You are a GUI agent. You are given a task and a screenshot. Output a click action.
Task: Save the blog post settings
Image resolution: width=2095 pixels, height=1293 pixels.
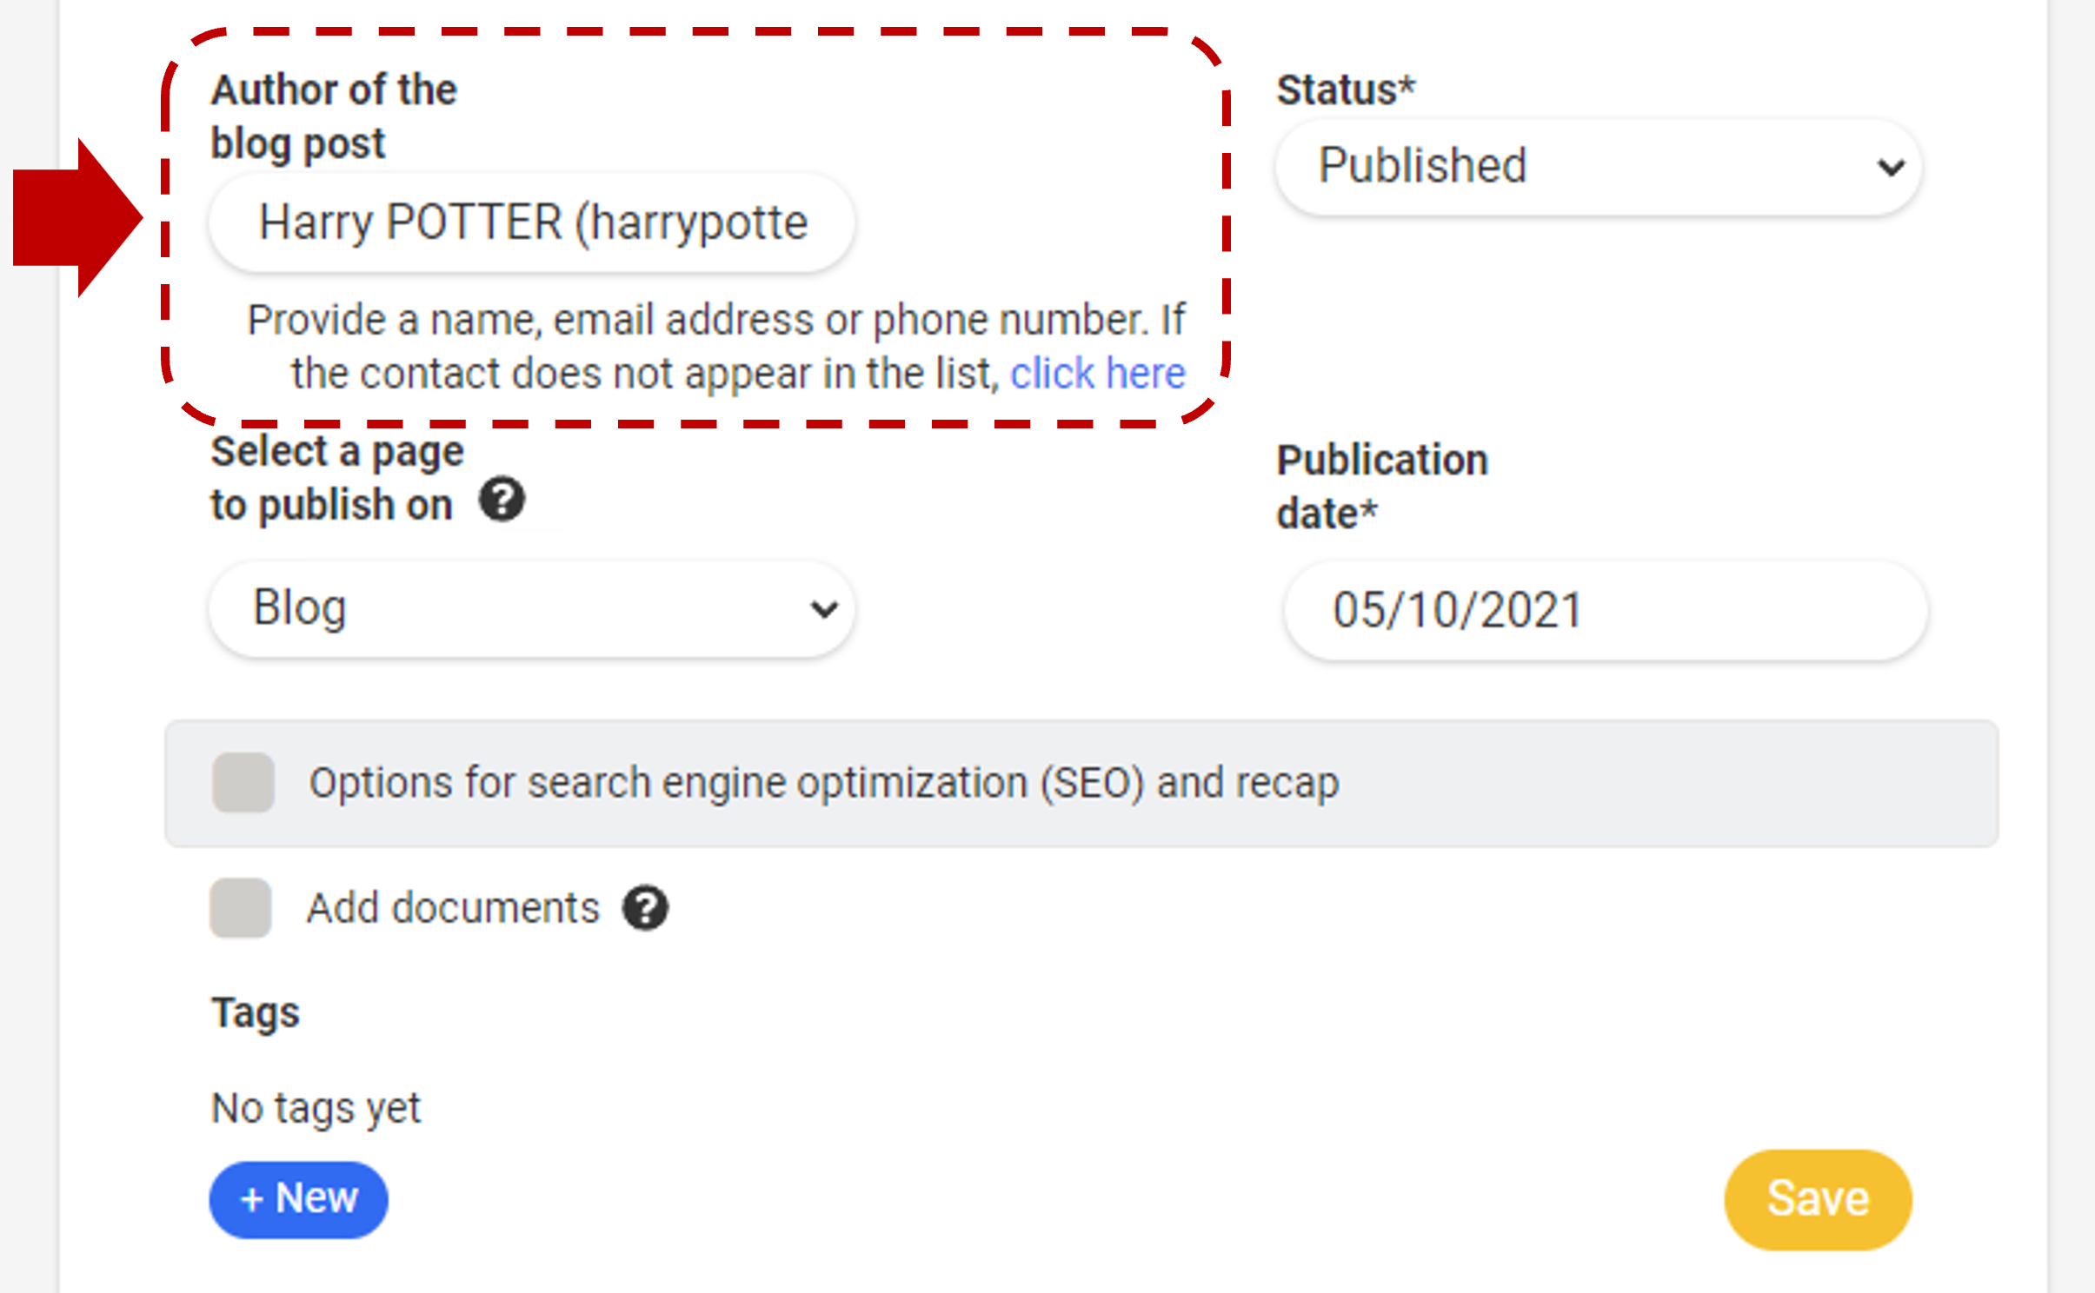point(1819,1200)
